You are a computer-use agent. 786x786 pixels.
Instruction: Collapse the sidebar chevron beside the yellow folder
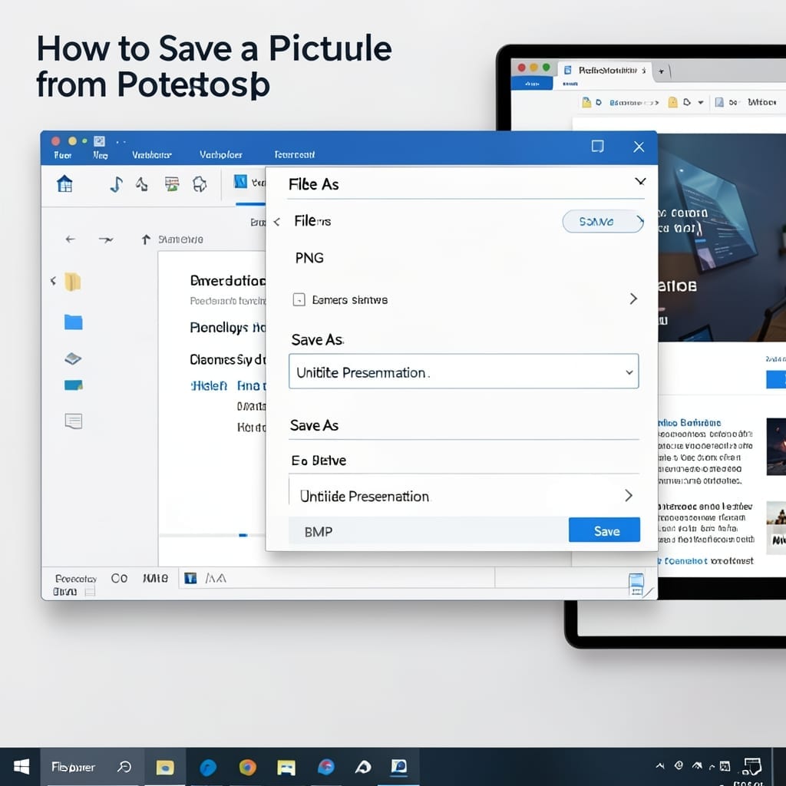click(53, 281)
